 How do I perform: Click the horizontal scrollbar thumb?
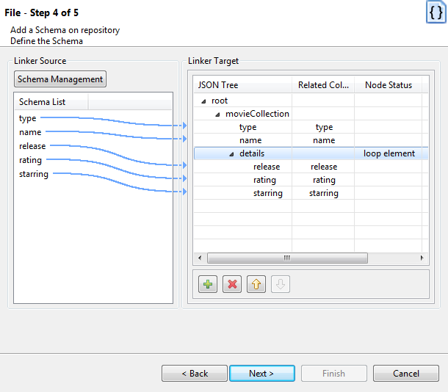click(287, 258)
